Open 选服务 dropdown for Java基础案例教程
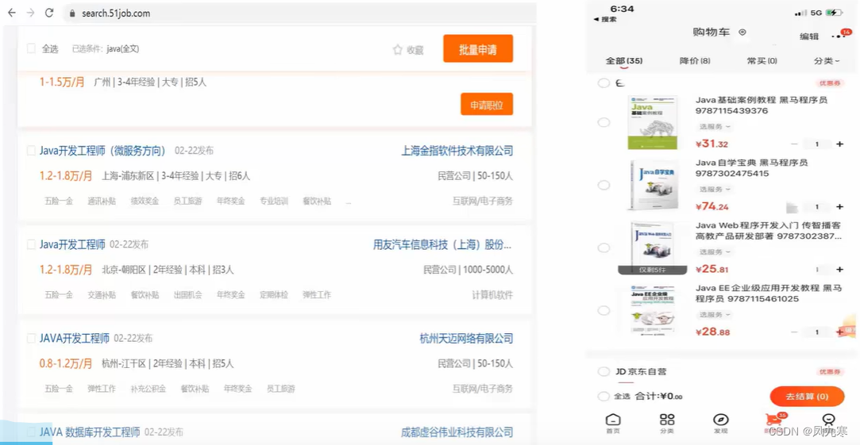860x445 pixels. (714, 127)
